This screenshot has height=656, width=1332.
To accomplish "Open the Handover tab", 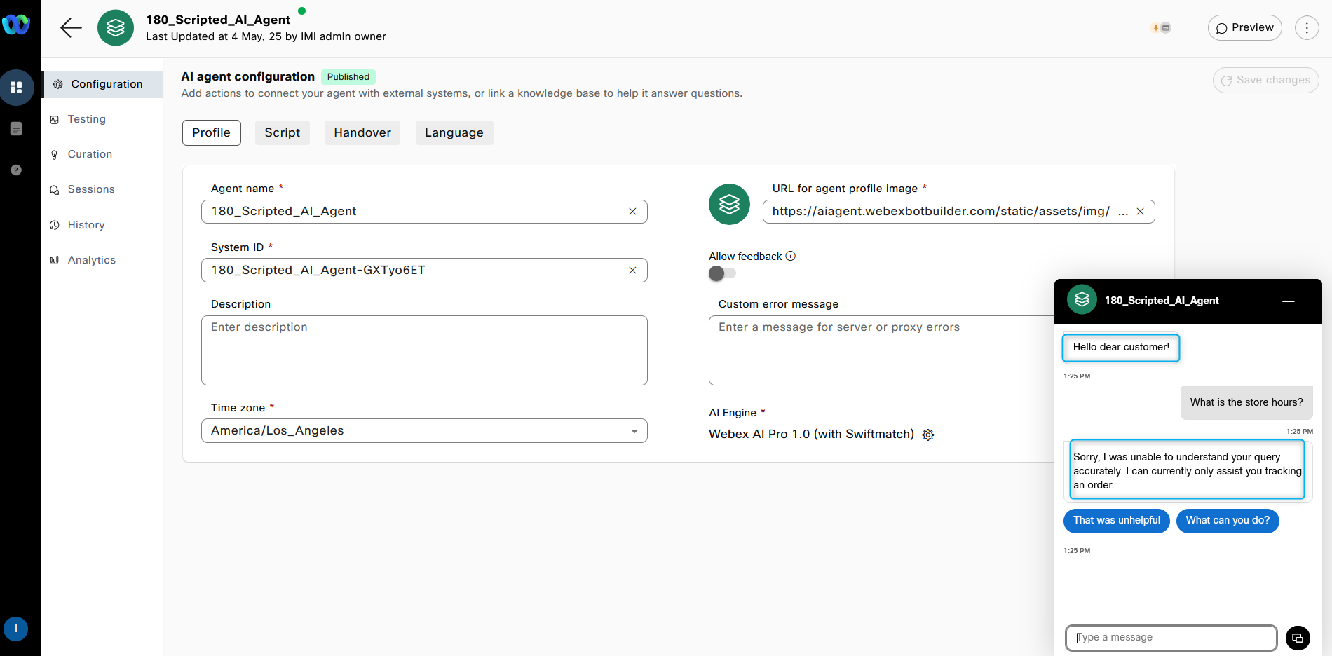I will point(362,132).
